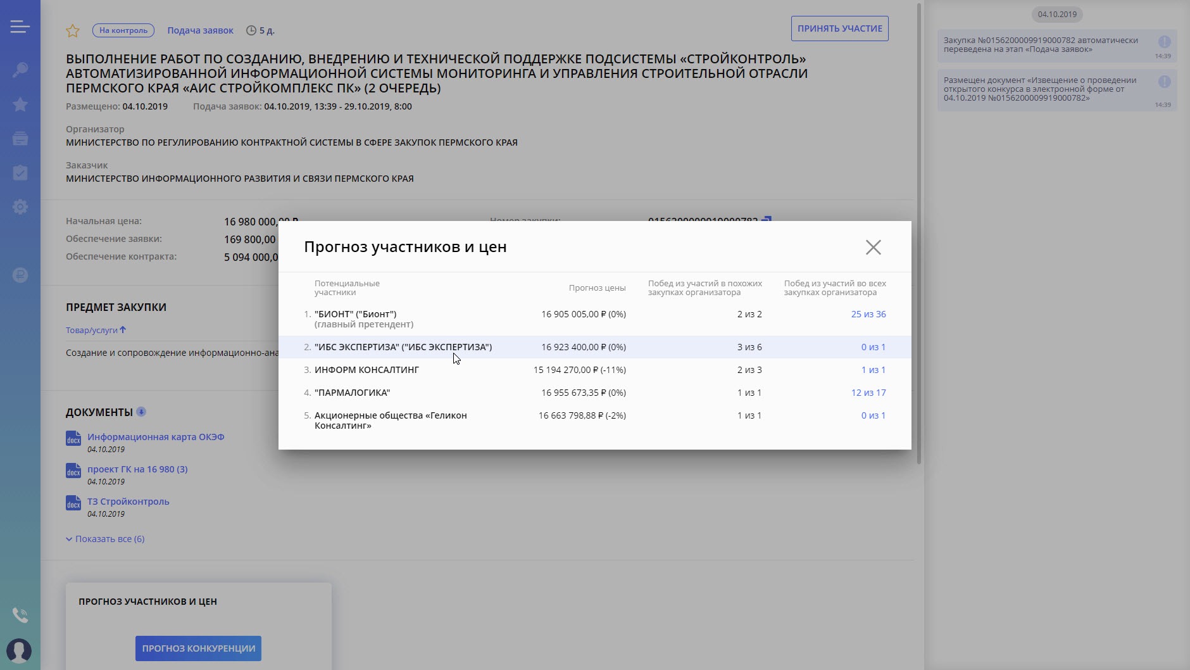Click the customer МИНИСТЕРСТВО ИНФОРМАЦИОННОГО РАЗВИТИЯ name
This screenshot has height=670, width=1190.
pos(240,179)
